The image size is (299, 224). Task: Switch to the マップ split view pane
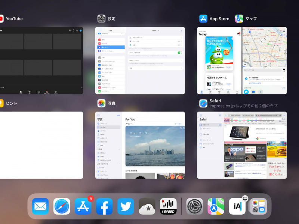coord(265,60)
